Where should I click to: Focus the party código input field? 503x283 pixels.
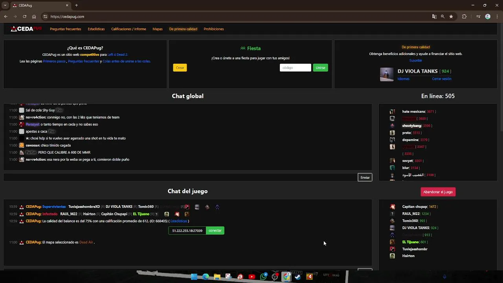pyautogui.click(x=295, y=68)
